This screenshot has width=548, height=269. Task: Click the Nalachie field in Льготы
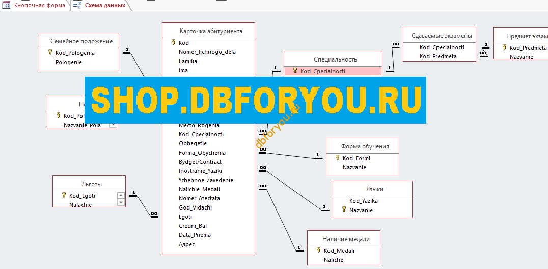[x=80, y=205]
